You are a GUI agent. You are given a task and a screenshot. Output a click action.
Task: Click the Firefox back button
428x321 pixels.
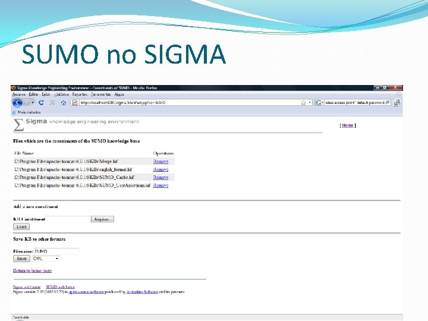[17, 103]
